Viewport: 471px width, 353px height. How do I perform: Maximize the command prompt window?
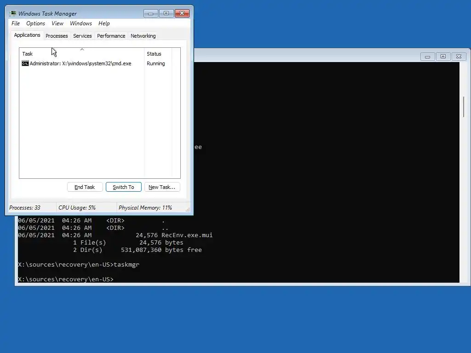443,57
